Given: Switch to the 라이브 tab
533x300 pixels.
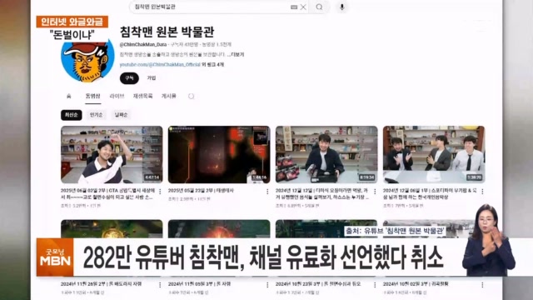Looking at the screenshot, I should [x=117, y=97].
